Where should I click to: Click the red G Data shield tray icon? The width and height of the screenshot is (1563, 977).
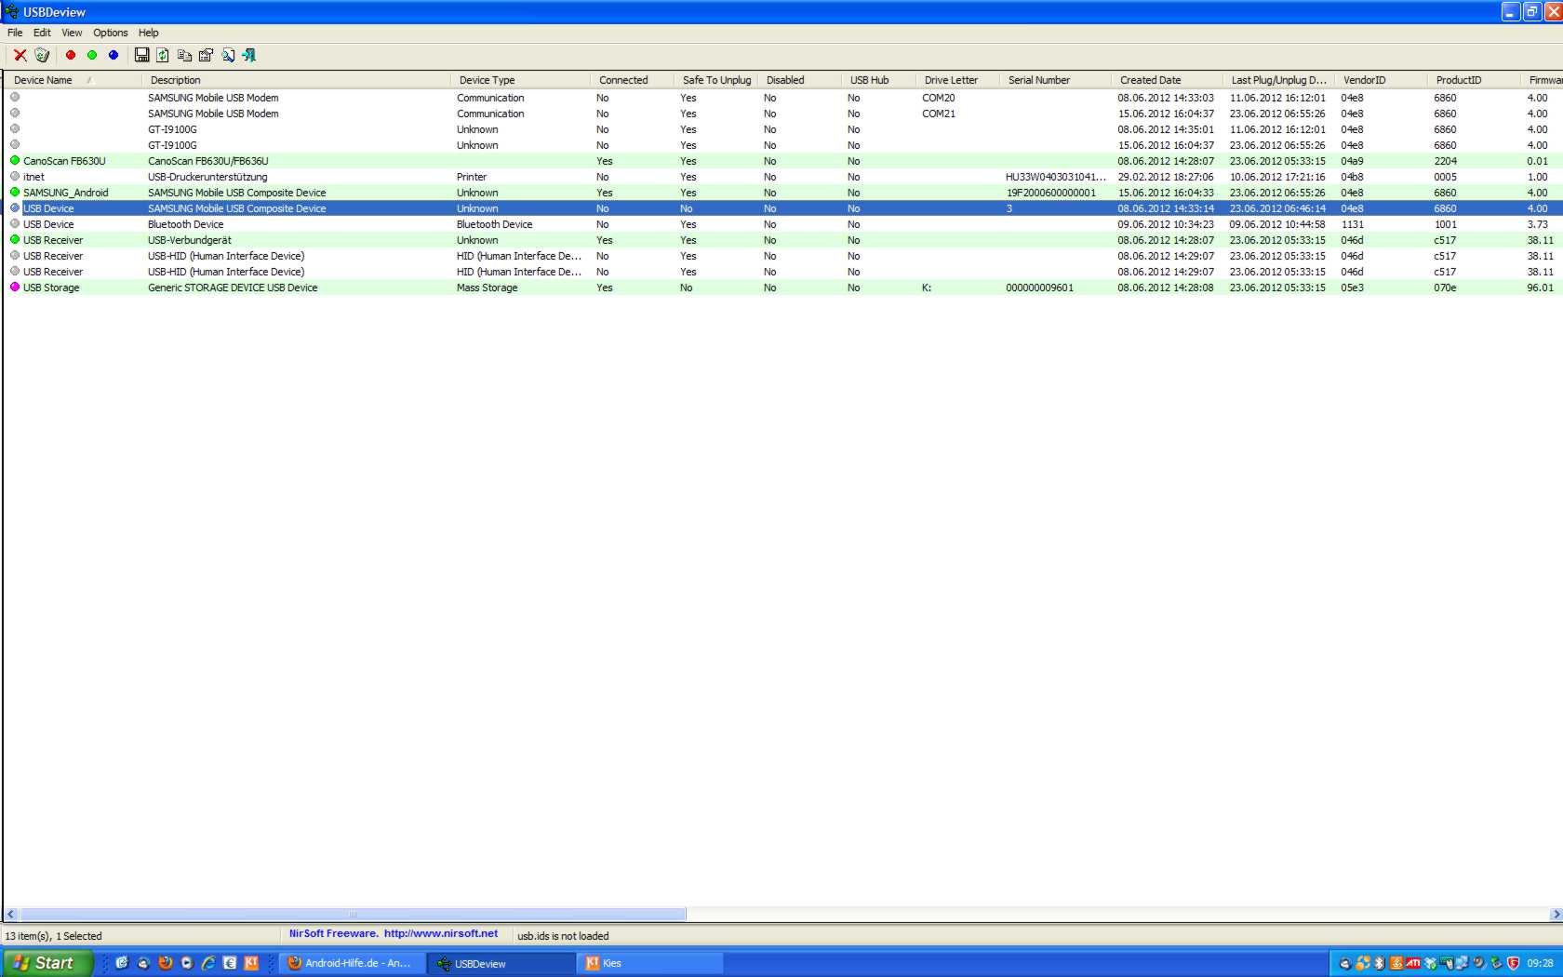pos(1513,963)
